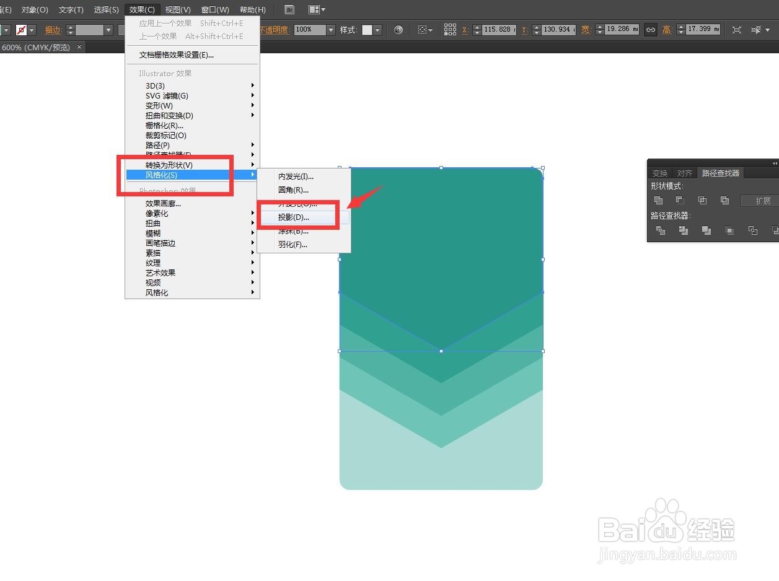Click the Outline pathfinder icon
This screenshot has height=581, width=779.
(x=752, y=230)
